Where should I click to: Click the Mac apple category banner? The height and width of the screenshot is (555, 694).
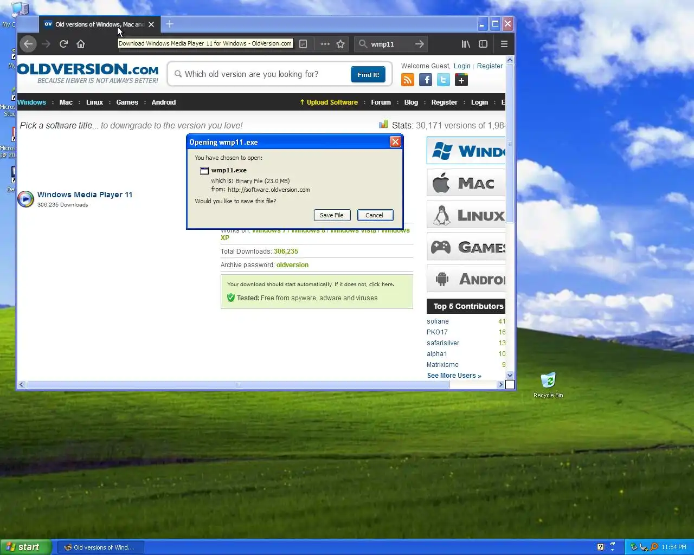pos(466,183)
